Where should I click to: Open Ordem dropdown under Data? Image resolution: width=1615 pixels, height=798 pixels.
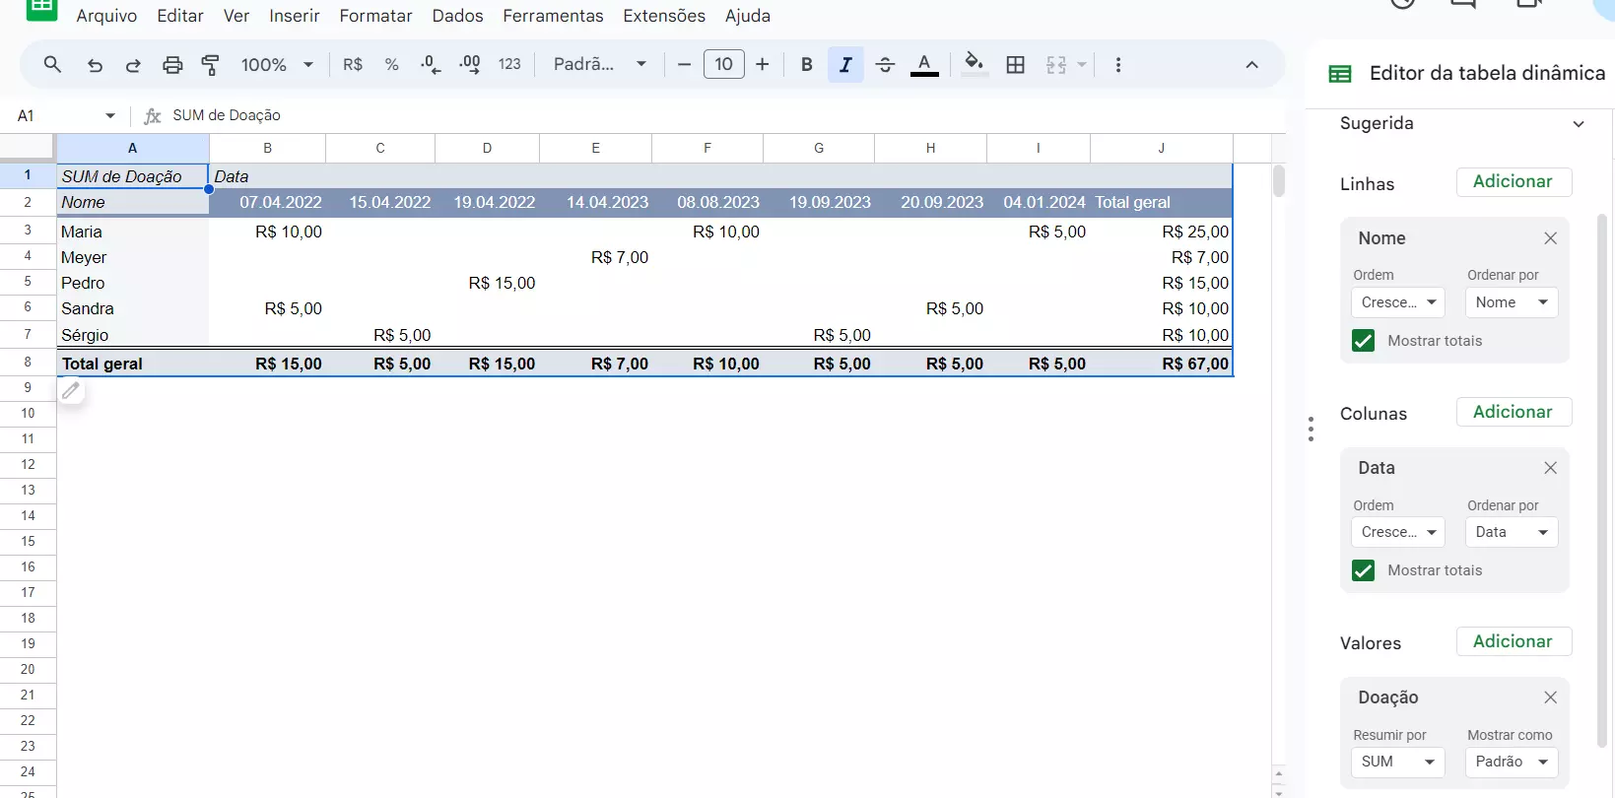point(1397,532)
